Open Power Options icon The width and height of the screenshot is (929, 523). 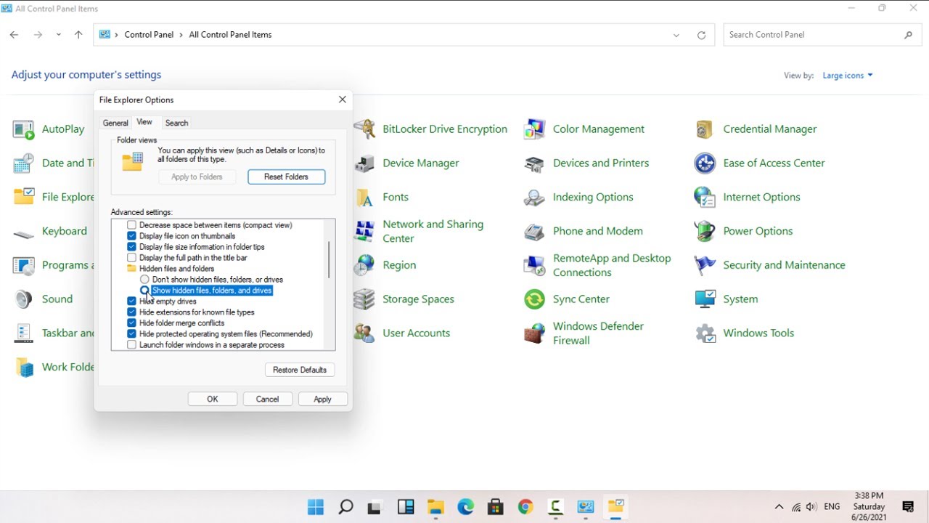[x=705, y=231]
